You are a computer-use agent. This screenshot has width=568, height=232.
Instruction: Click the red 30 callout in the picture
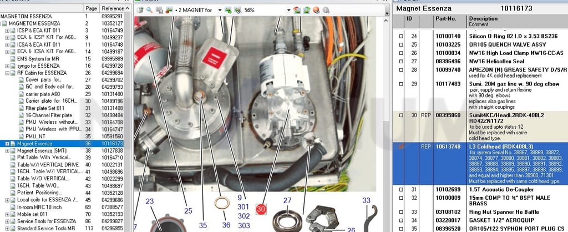[x=261, y=209]
